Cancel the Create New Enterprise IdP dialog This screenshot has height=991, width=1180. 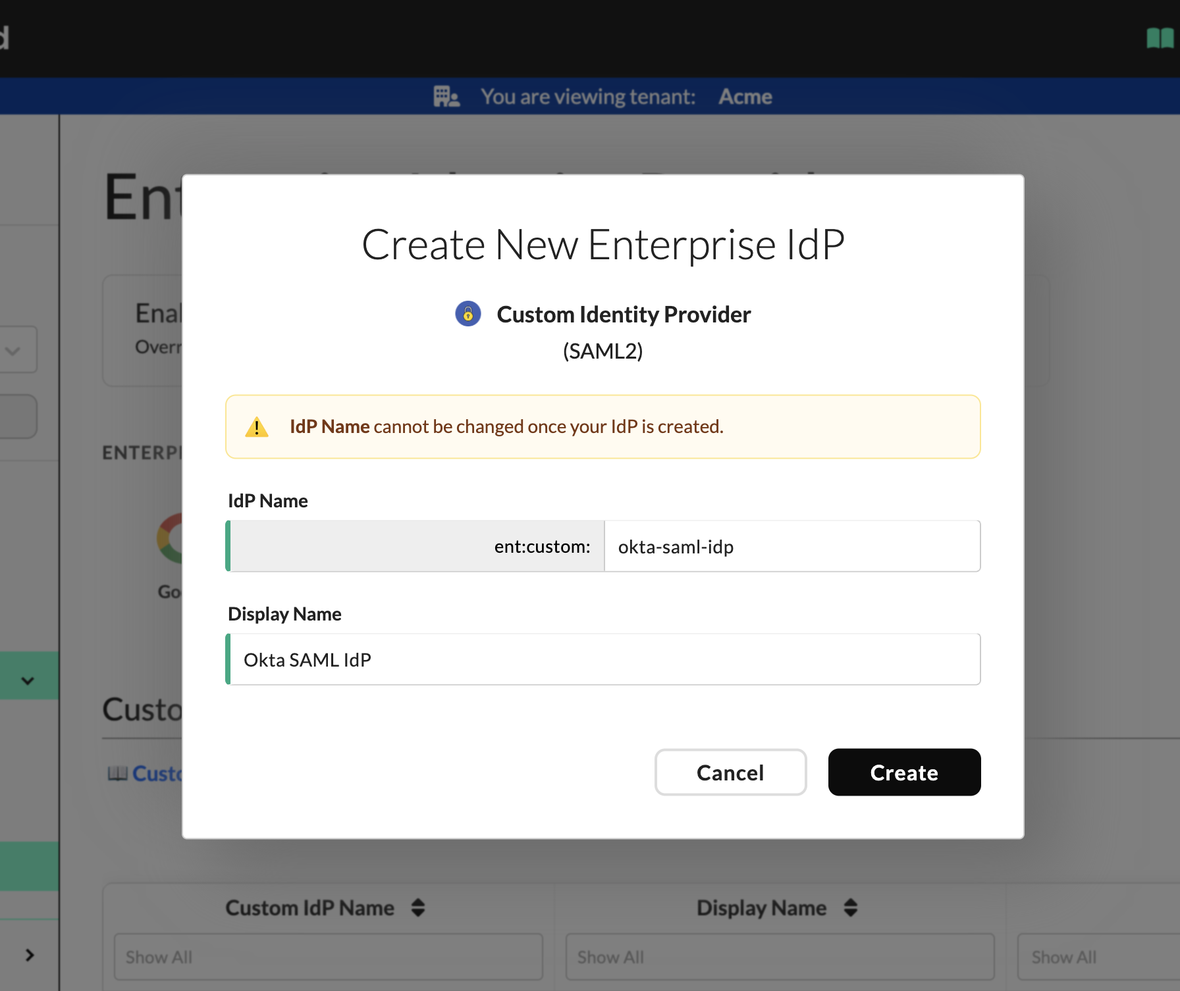(730, 772)
